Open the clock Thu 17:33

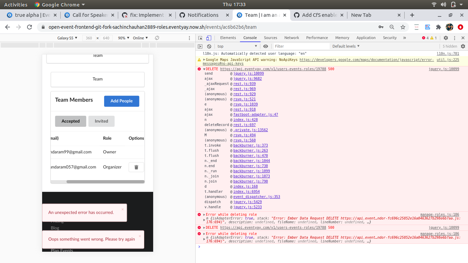tap(234, 4)
